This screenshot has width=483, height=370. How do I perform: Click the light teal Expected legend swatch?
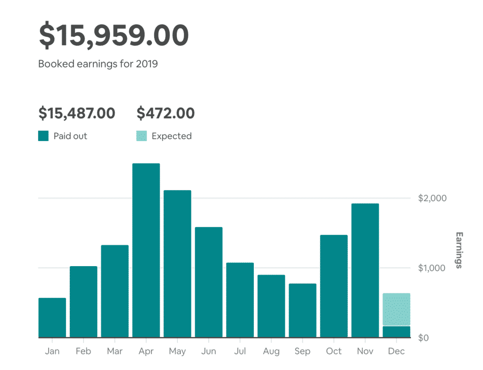(142, 136)
